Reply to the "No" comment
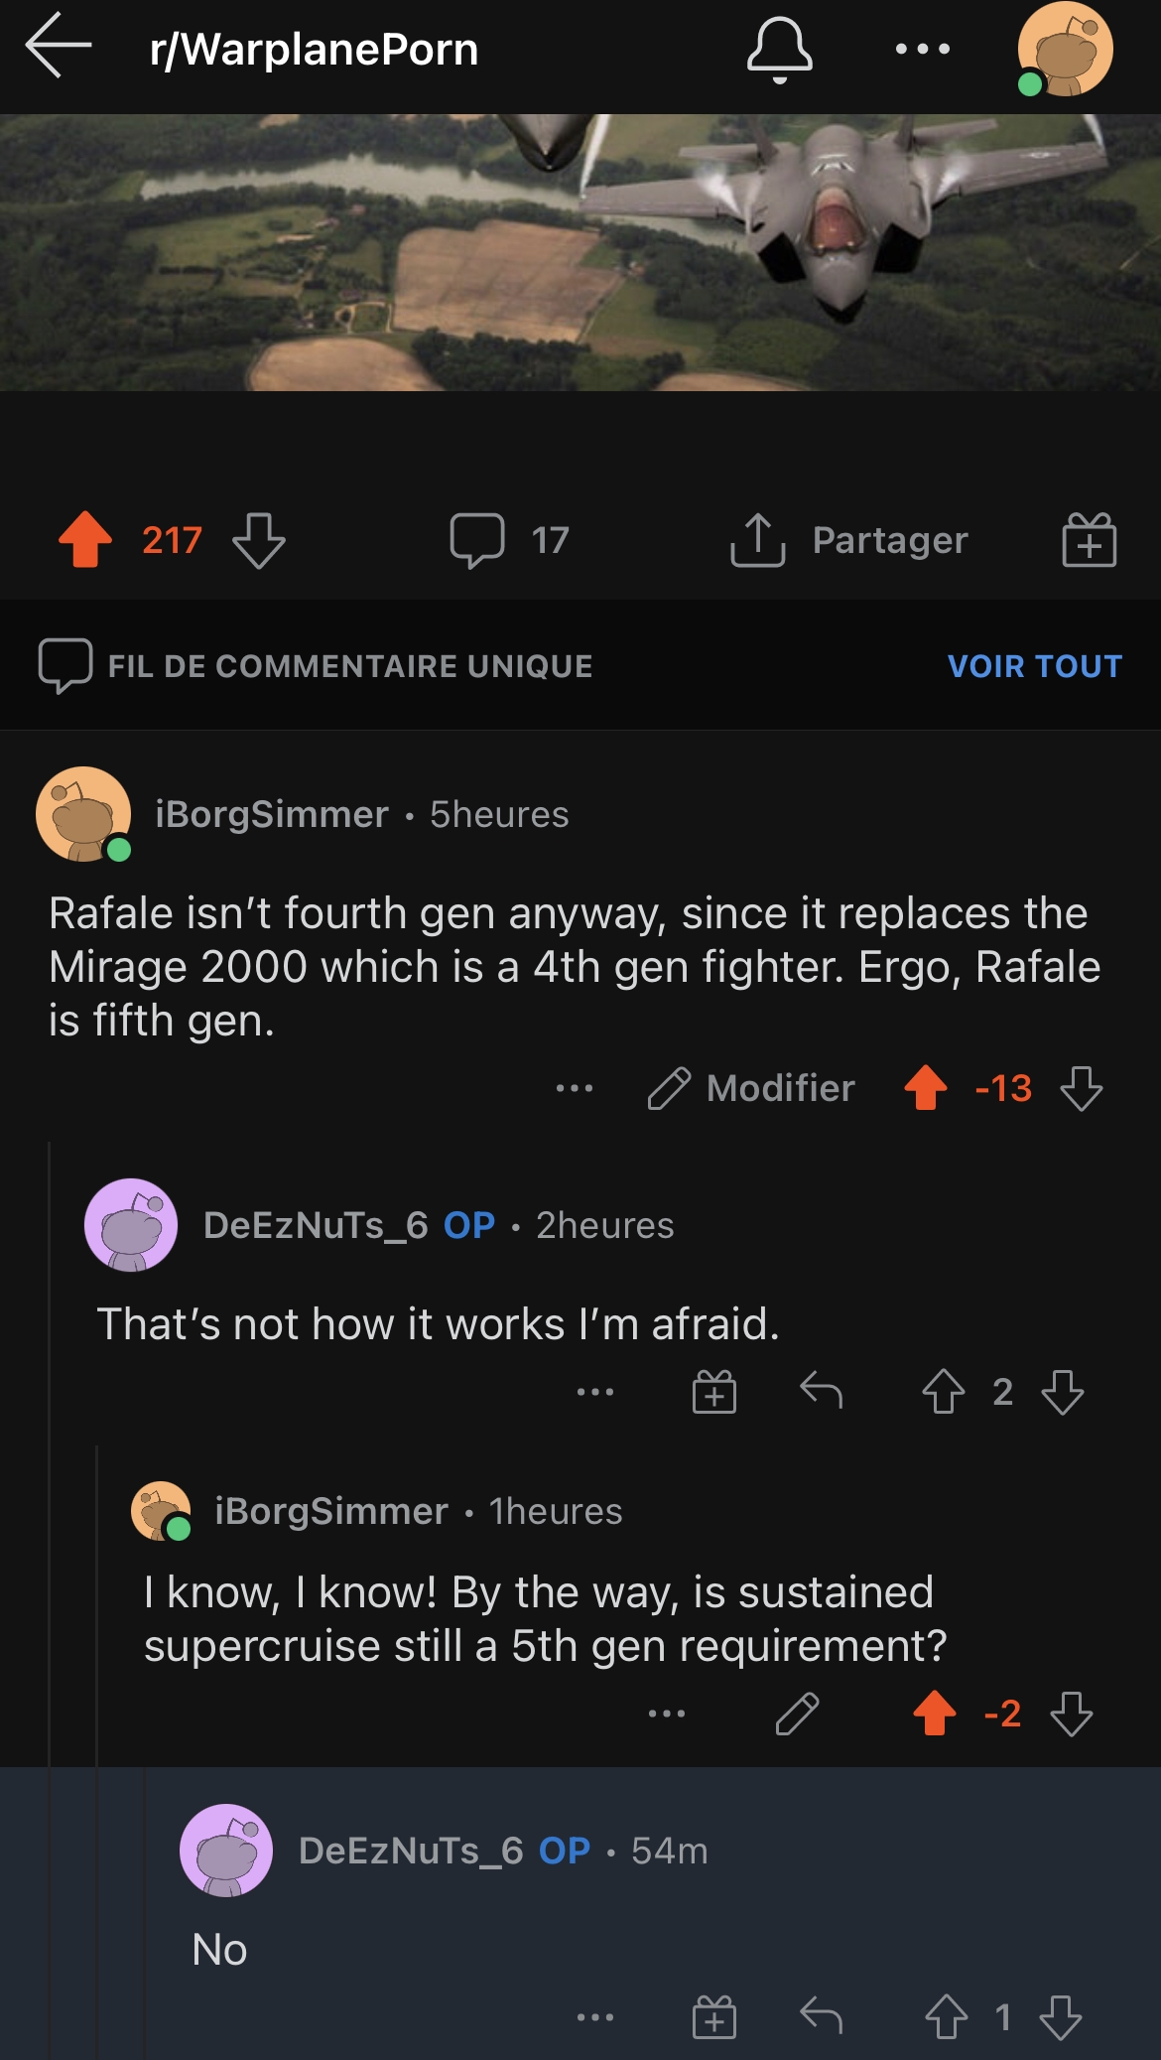 821,2017
